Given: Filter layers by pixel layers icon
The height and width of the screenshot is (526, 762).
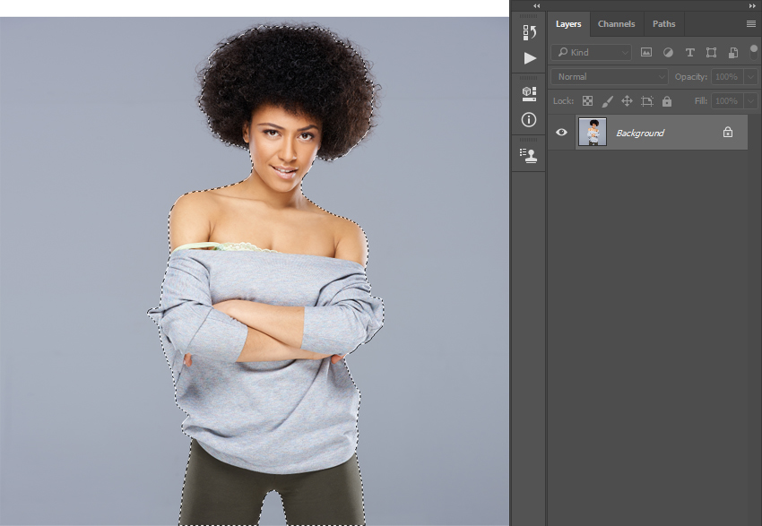Looking at the screenshot, I should click(x=646, y=53).
